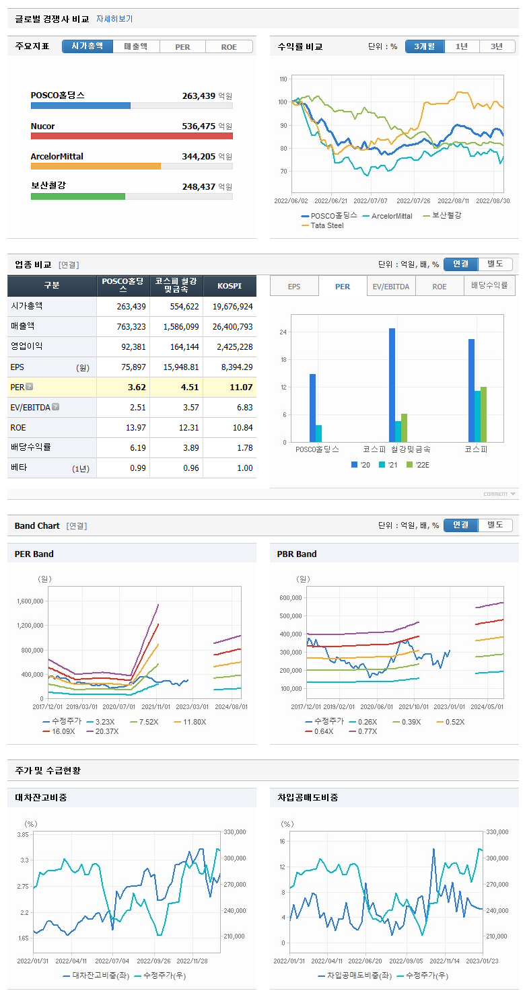Click the 16.09X PER band legend
525x995 pixels.
[59, 731]
